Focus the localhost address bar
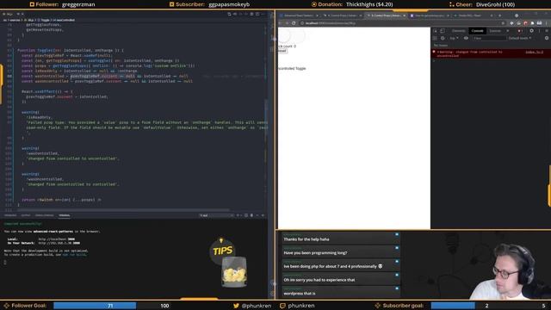Image resolution: width=551 pixels, height=310 pixels. 400,23
